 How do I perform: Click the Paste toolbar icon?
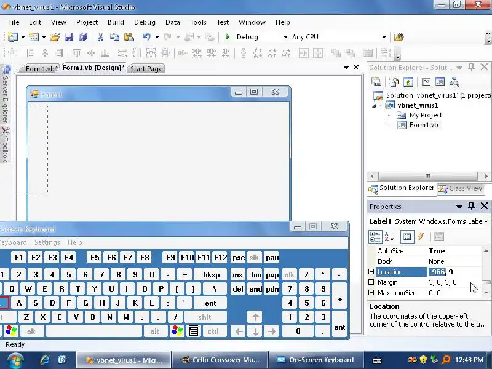click(x=129, y=37)
